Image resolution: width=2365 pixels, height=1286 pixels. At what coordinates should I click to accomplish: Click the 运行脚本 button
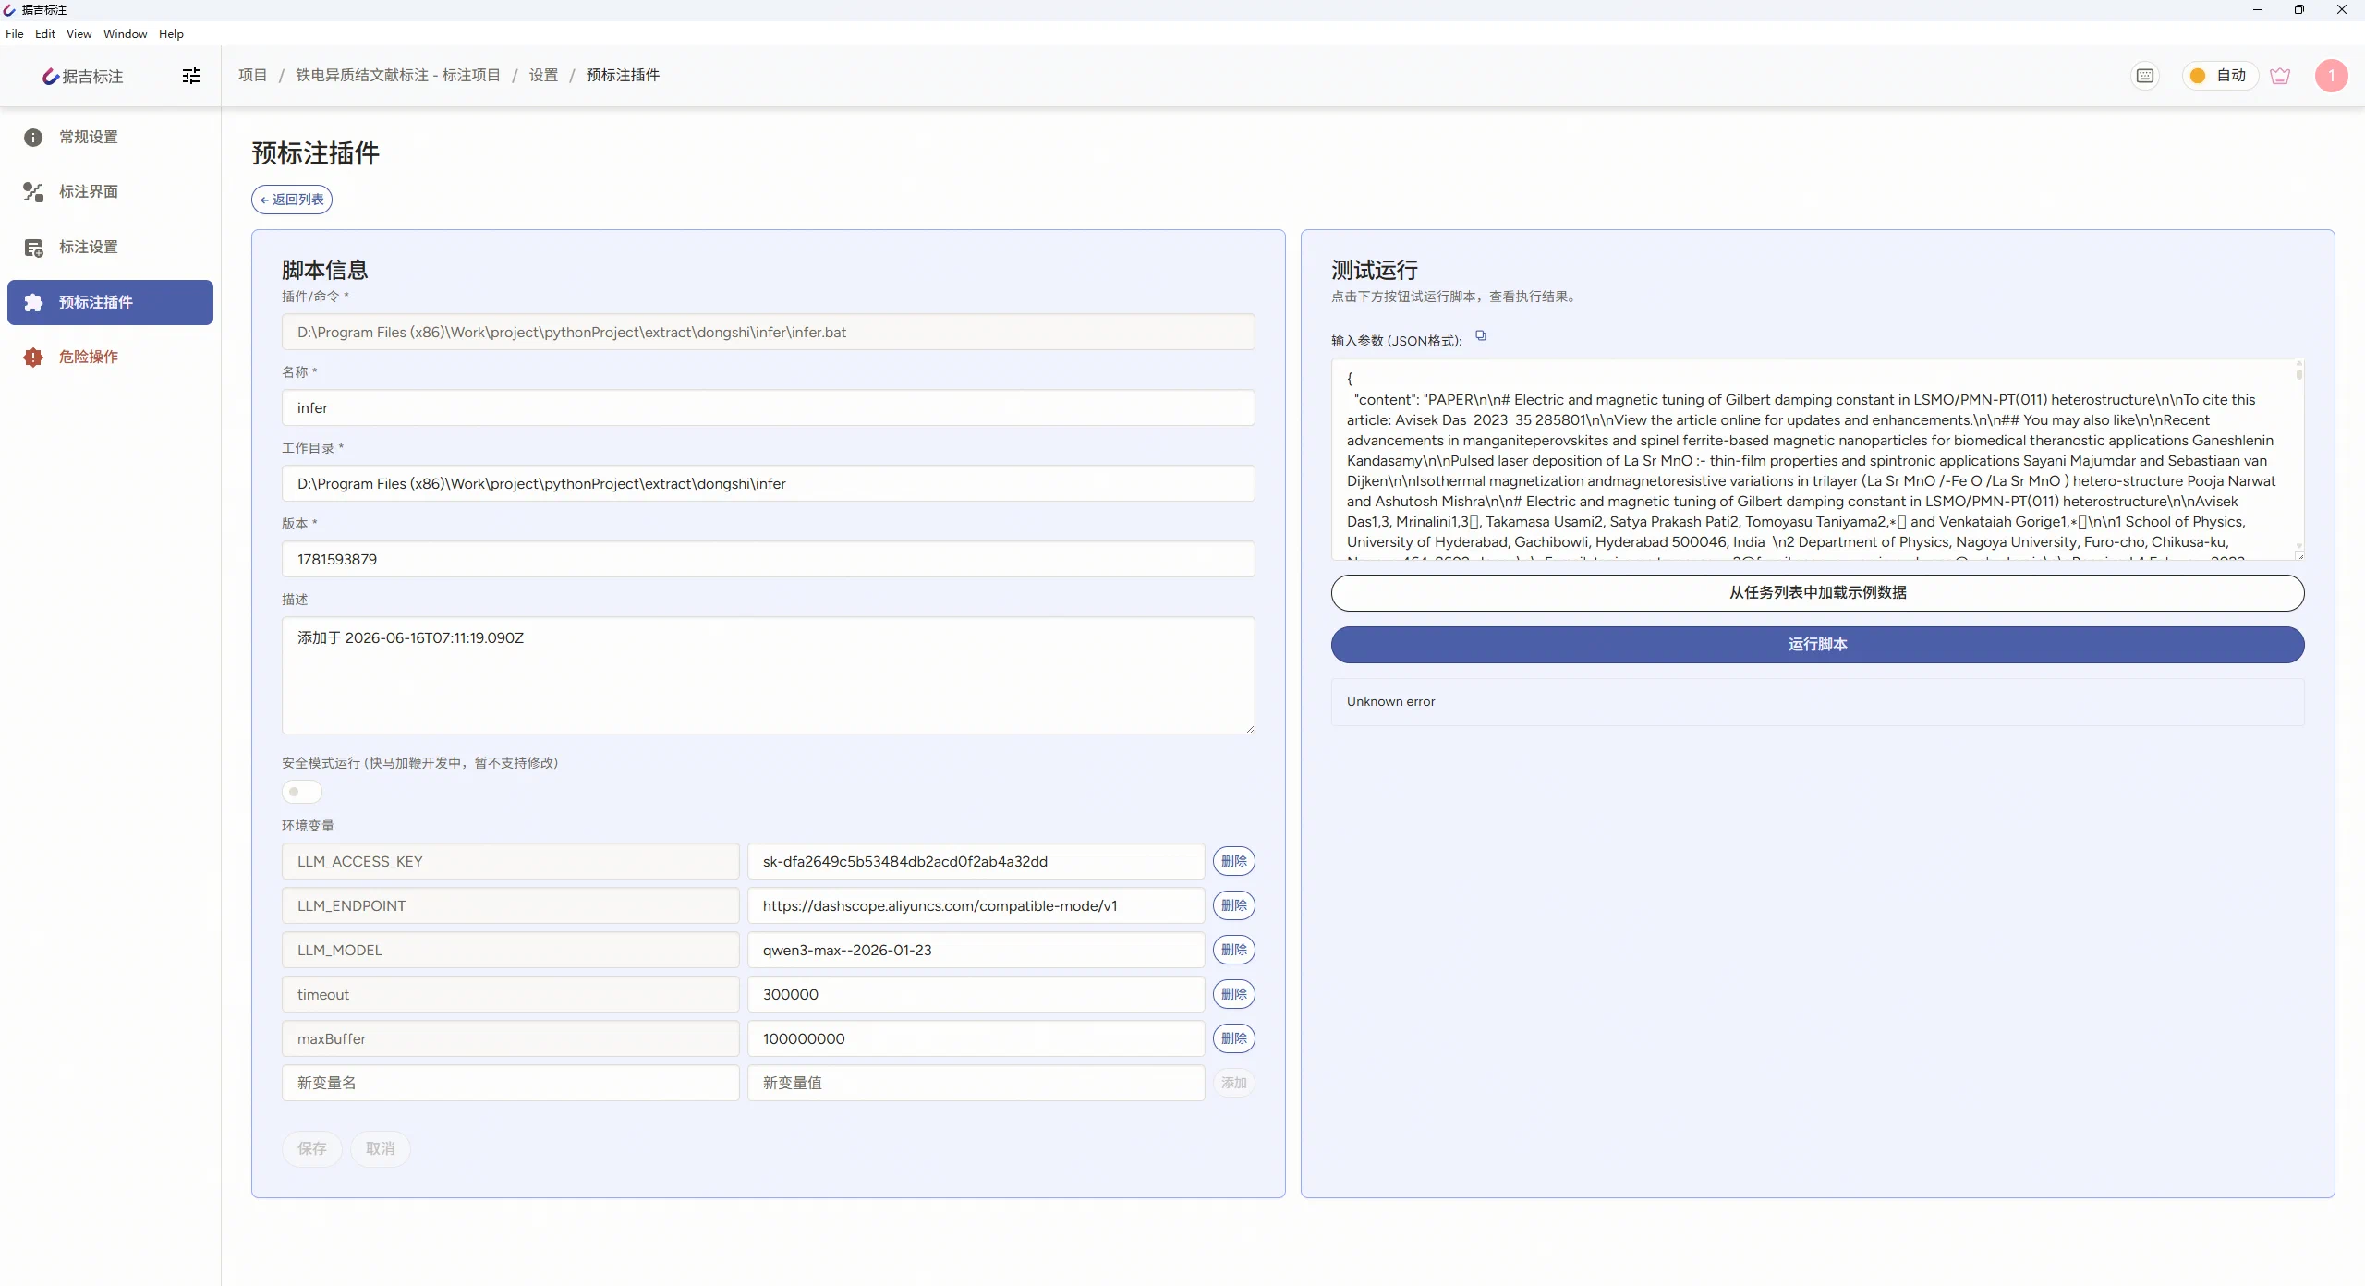coord(1817,645)
